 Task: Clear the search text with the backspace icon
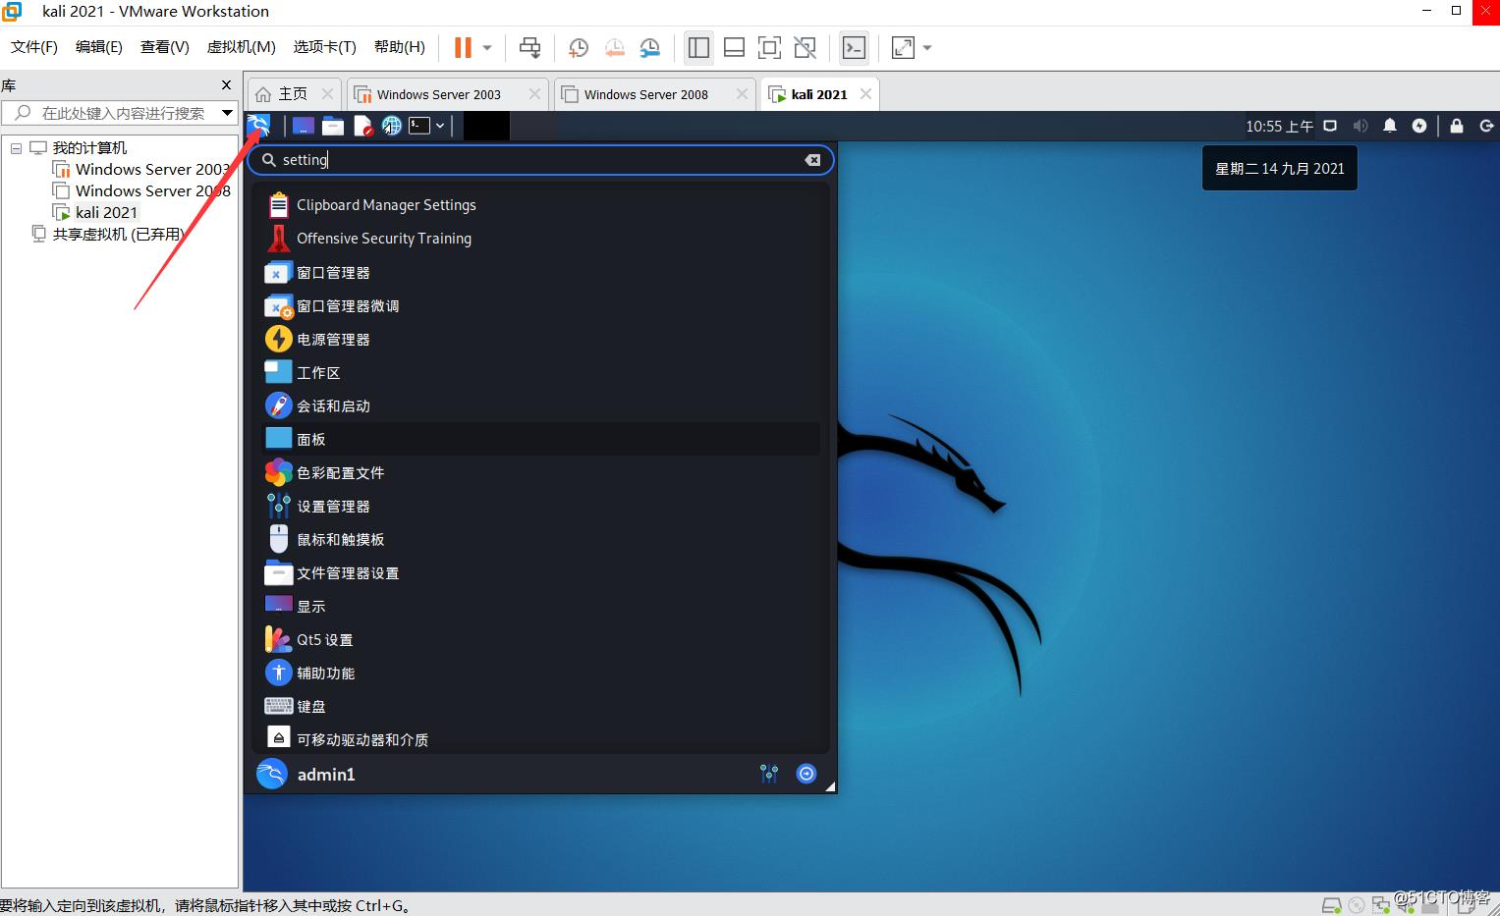click(x=812, y=160)
